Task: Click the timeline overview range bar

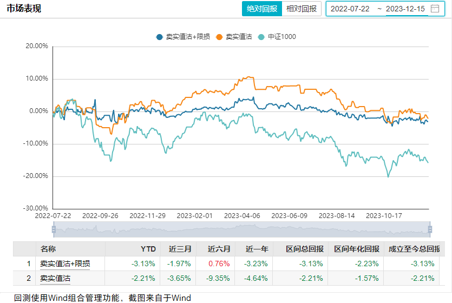Action: (242, 229)
